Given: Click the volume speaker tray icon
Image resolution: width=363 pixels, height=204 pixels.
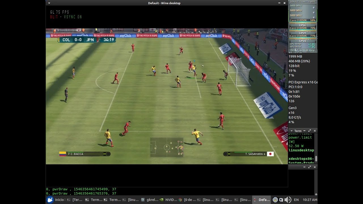Looking at the screenshot, I should click(x=288, y=200).
